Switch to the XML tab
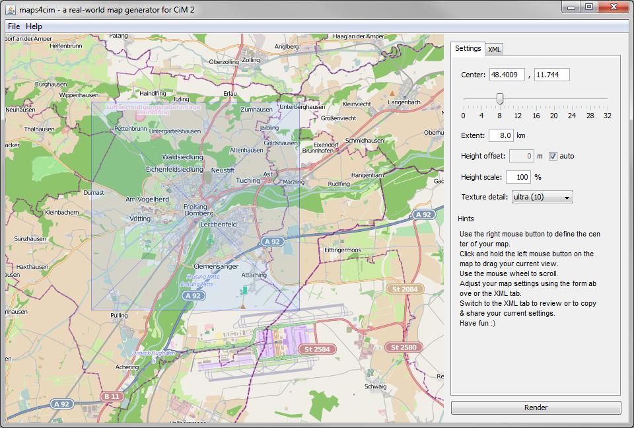Image resolution: width=634 pixels, height=428 pixels. 494,50
